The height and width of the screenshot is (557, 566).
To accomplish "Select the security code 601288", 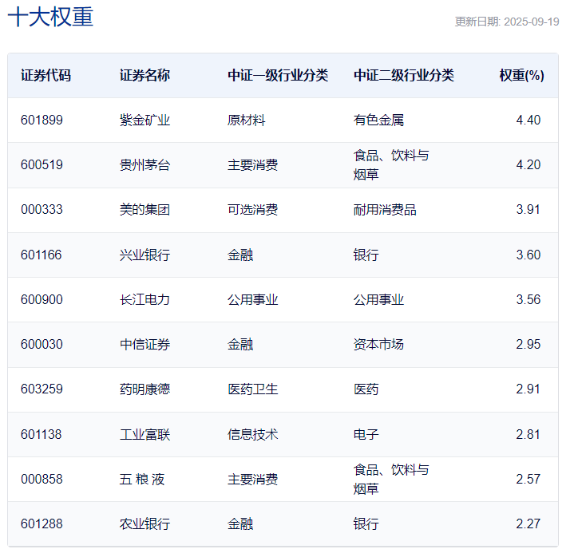I will click(42, 523).
